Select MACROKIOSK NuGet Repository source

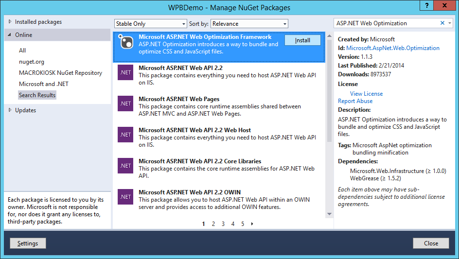(x=61, y=73)
